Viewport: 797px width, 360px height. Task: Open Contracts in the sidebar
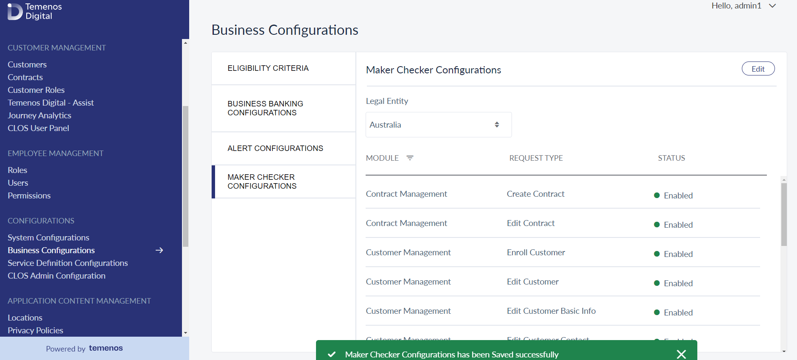point(25,77)
